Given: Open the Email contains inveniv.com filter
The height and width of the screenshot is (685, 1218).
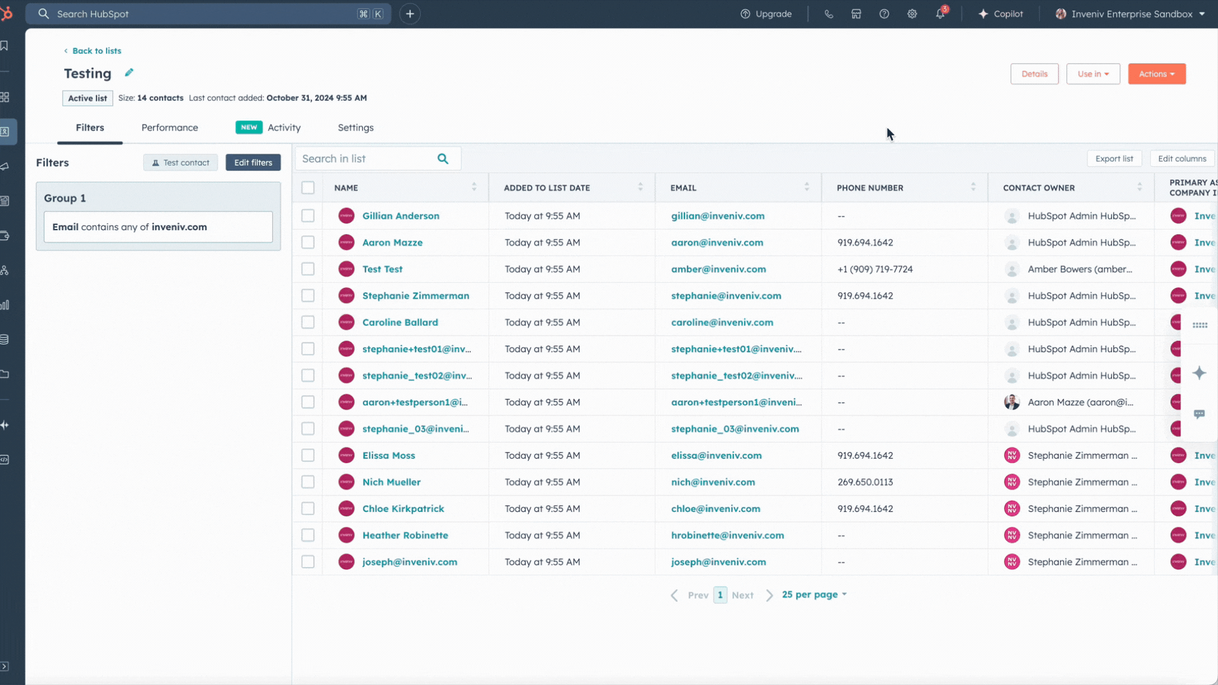Looking at the screenshot, I should 158,227.
